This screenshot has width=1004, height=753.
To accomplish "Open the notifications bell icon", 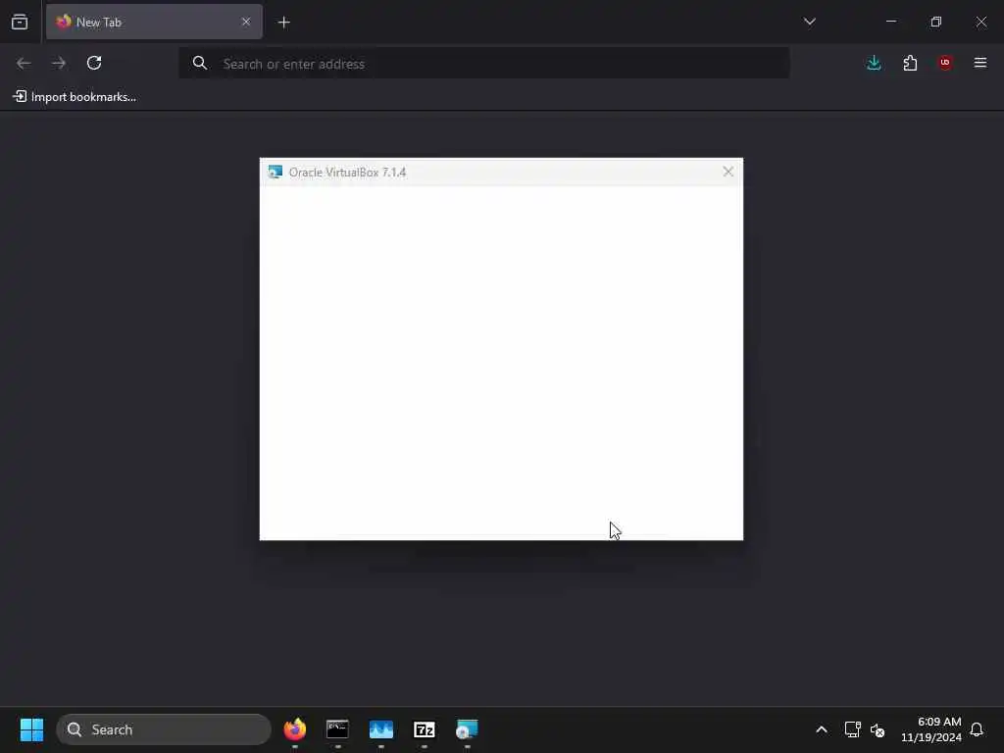I will [x=977, y=729].
